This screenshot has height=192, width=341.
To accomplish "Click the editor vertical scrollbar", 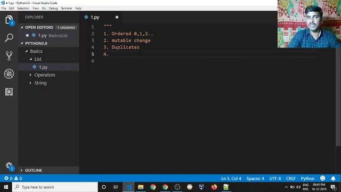I will point(338,97).
